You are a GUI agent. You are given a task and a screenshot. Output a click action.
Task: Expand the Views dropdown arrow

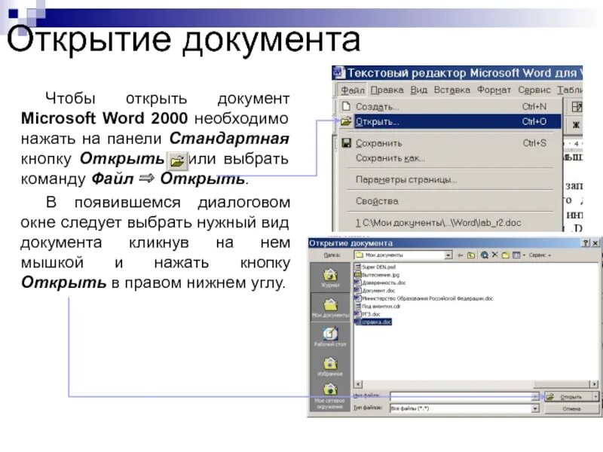524,255
